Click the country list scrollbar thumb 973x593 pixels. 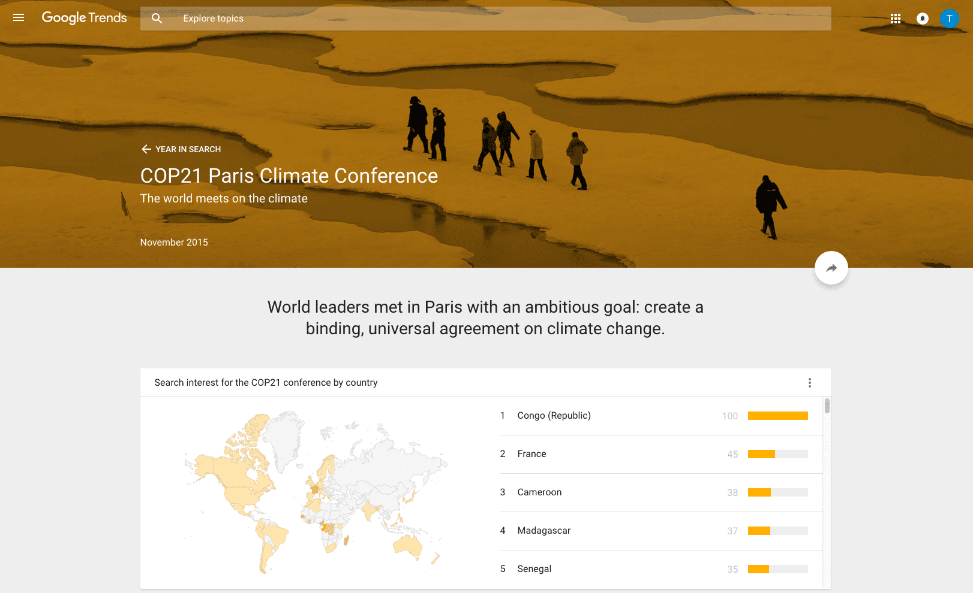(x=827, y=406)
